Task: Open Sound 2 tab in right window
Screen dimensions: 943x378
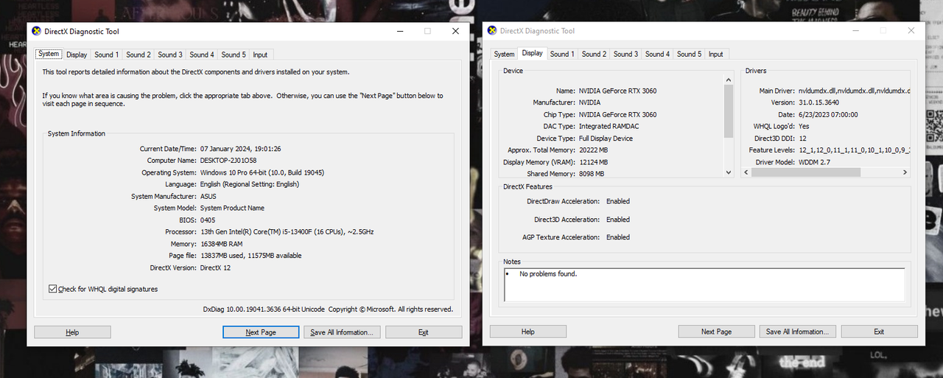Action: tap(594, 54)
